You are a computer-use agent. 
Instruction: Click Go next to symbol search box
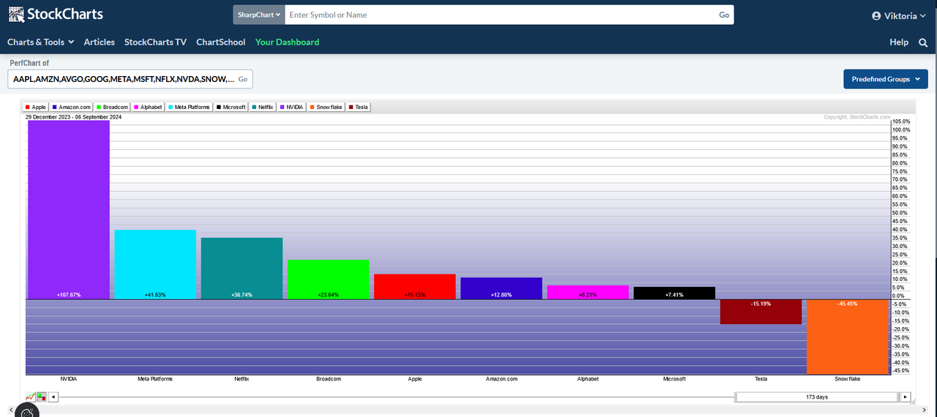pos(724,15)
